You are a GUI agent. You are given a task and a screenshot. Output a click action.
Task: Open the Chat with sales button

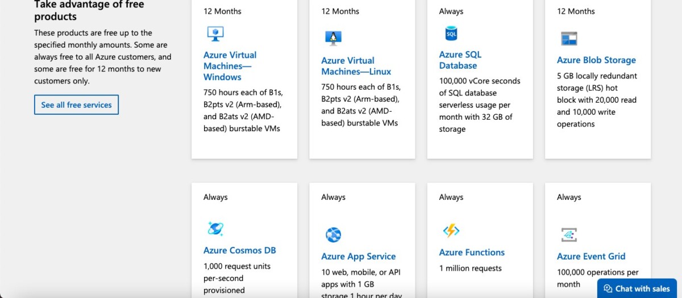[x=637, y=288]
